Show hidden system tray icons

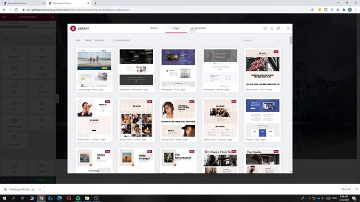(x=309, y=198)
